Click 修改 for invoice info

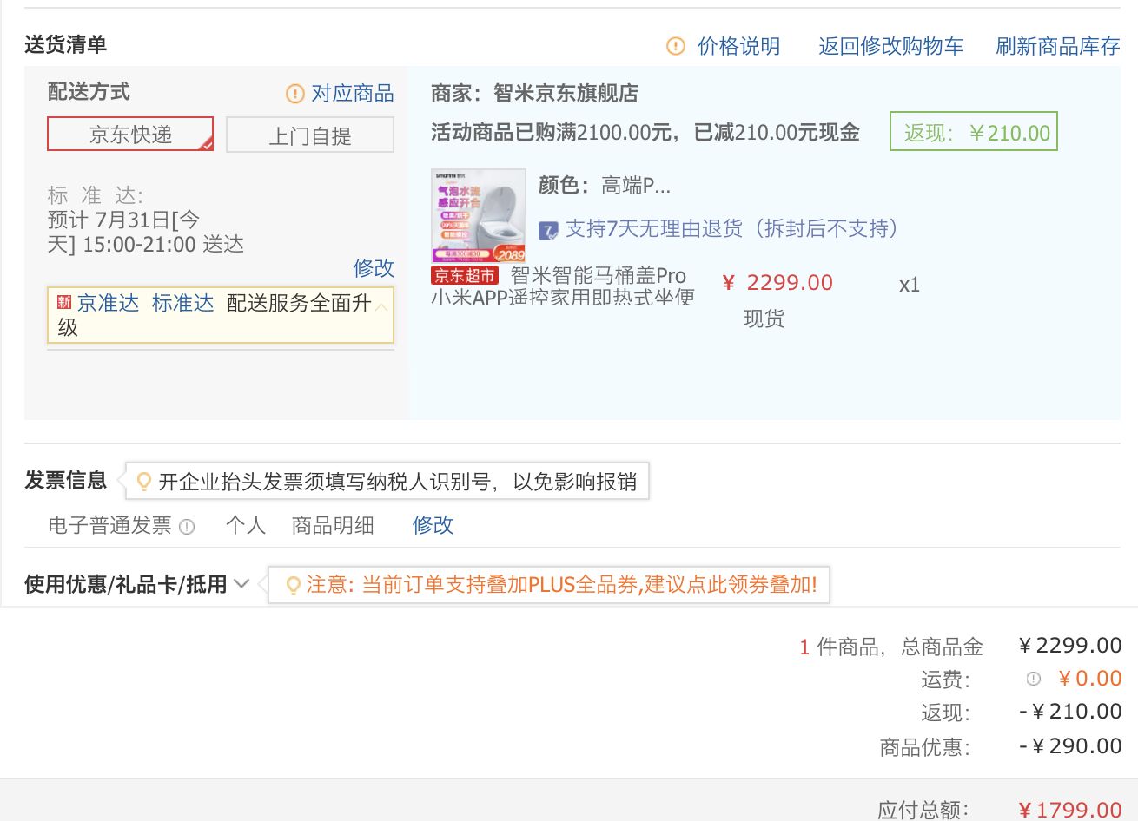(x=433, y=525)
